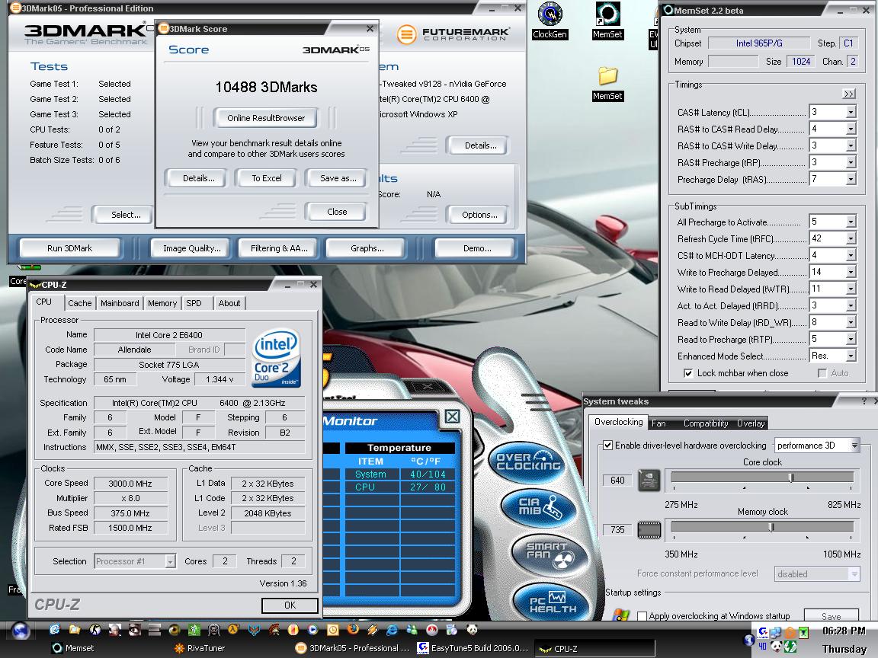Expand the CAS# Latency (tCL) dropdown
Screen dimensions: 878x658
(851, 113)
